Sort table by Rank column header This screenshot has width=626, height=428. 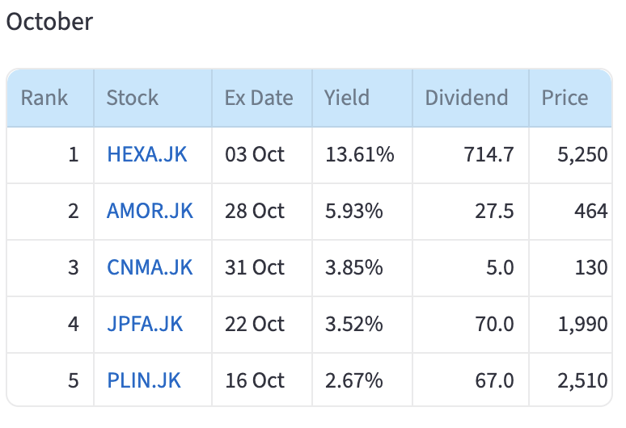point(44,99)
